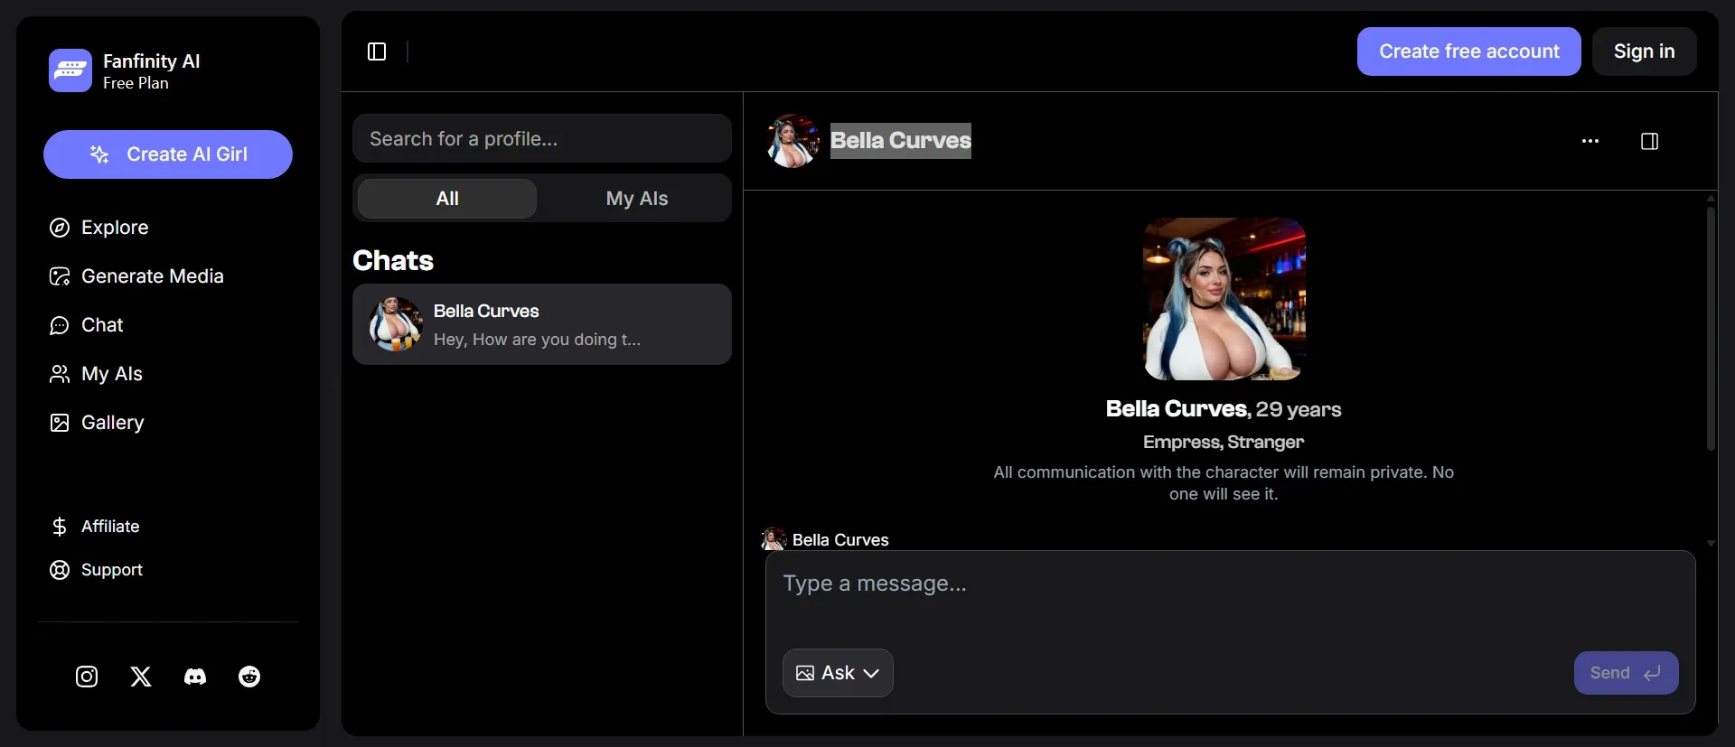1735x747 pixels.
Task: Focus the Search for a profile field
Action: (x=542, y=138)
